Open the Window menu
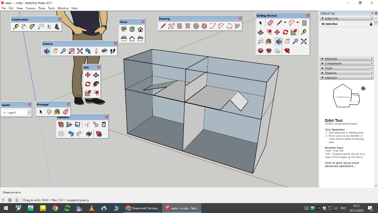 [x=63, y=8]
